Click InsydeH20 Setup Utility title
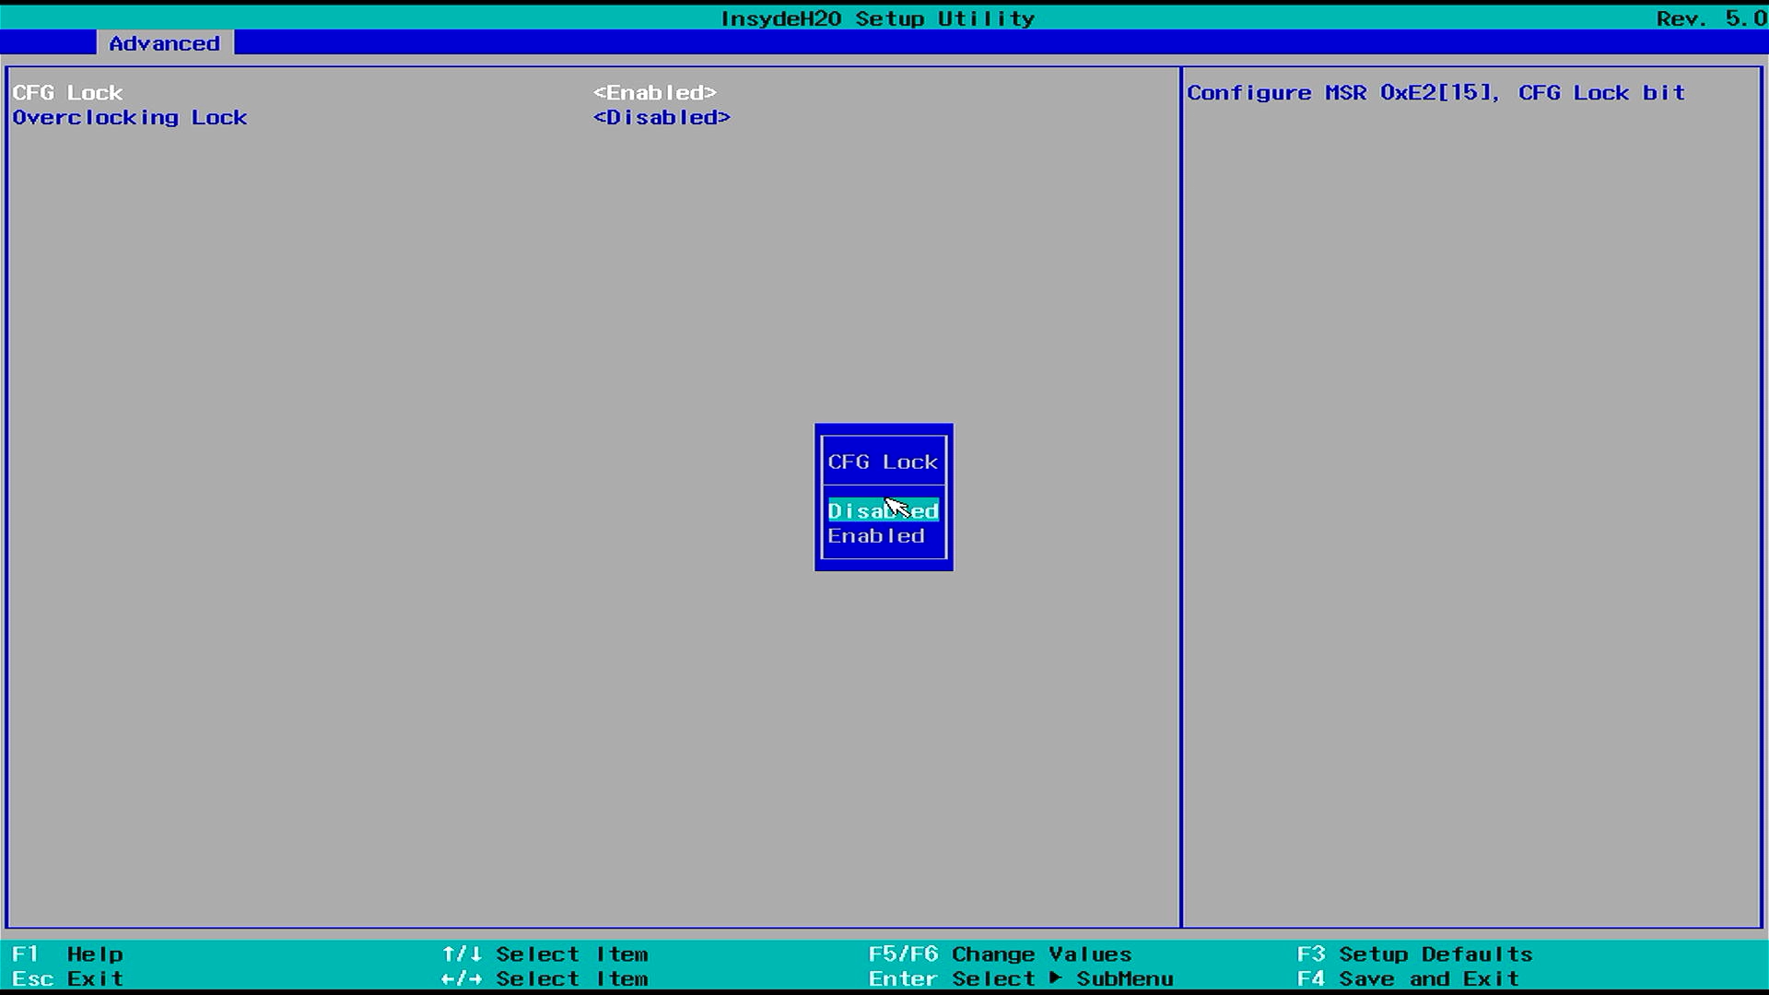The image size is (1769, 995). [877, 18]
